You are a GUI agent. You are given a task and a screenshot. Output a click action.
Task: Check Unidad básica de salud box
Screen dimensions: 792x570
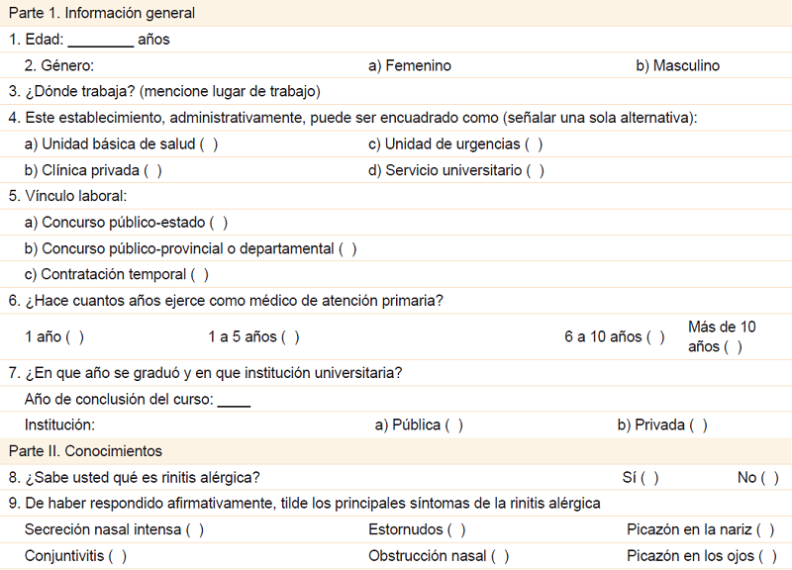point(209,144)
